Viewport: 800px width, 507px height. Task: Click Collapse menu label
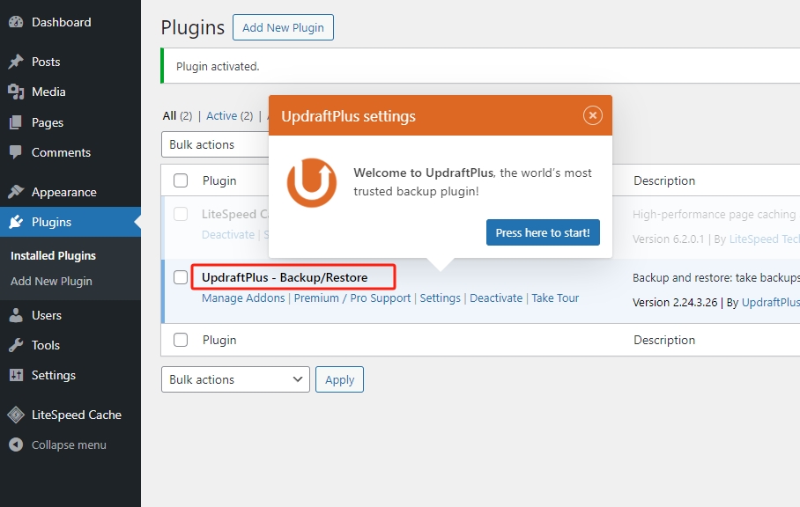pos(69,445)
